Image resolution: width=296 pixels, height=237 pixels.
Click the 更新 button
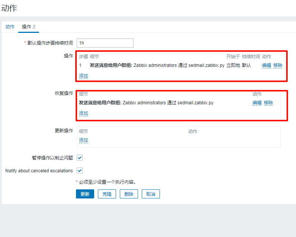pyautogui.click(x=85, y=194)
